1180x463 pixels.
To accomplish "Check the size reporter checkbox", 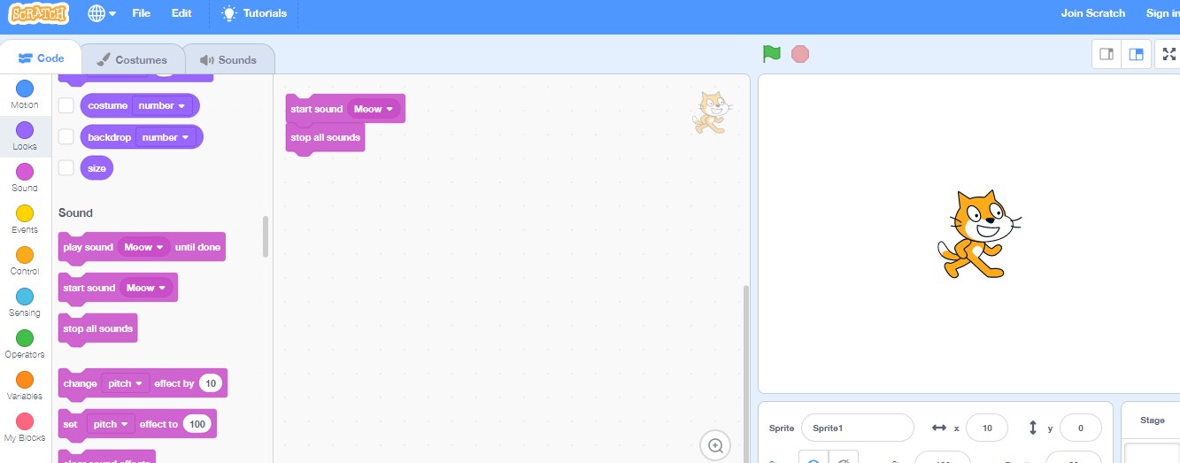I will [66, 168].
